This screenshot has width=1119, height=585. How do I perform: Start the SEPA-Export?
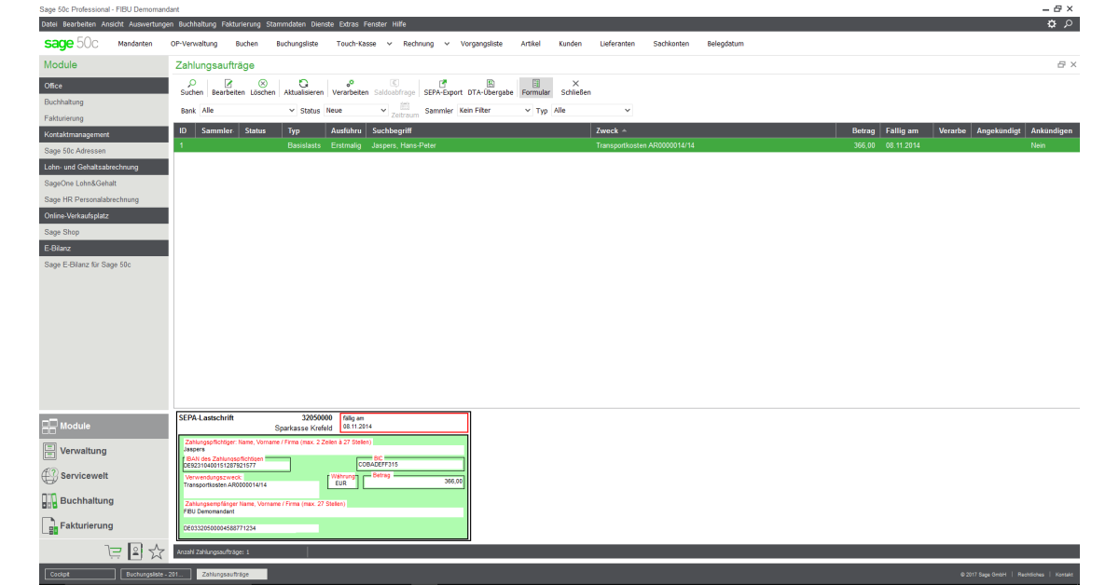click(x=443, y=88)
